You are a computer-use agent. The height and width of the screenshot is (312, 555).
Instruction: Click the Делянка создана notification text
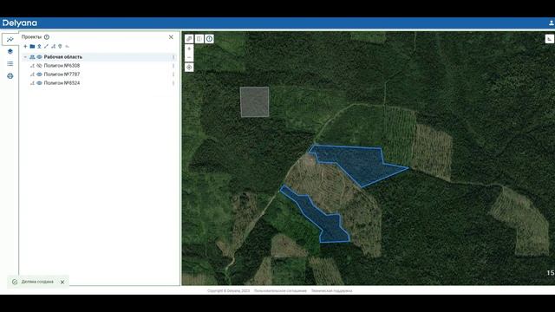coord(37,282)
